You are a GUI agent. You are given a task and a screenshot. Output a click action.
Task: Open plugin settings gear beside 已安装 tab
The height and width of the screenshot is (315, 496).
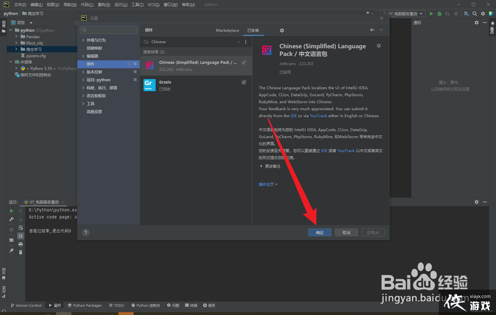[x=282, y=30]
